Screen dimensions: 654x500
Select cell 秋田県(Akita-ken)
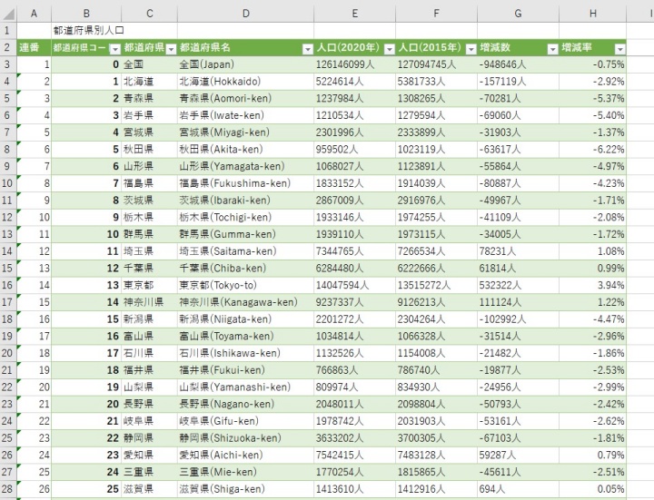[245, 150]
